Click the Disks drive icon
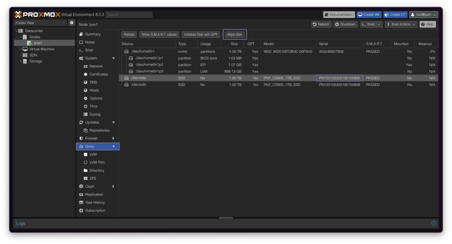The image size is (452, 244). click(x=81, y=147)
